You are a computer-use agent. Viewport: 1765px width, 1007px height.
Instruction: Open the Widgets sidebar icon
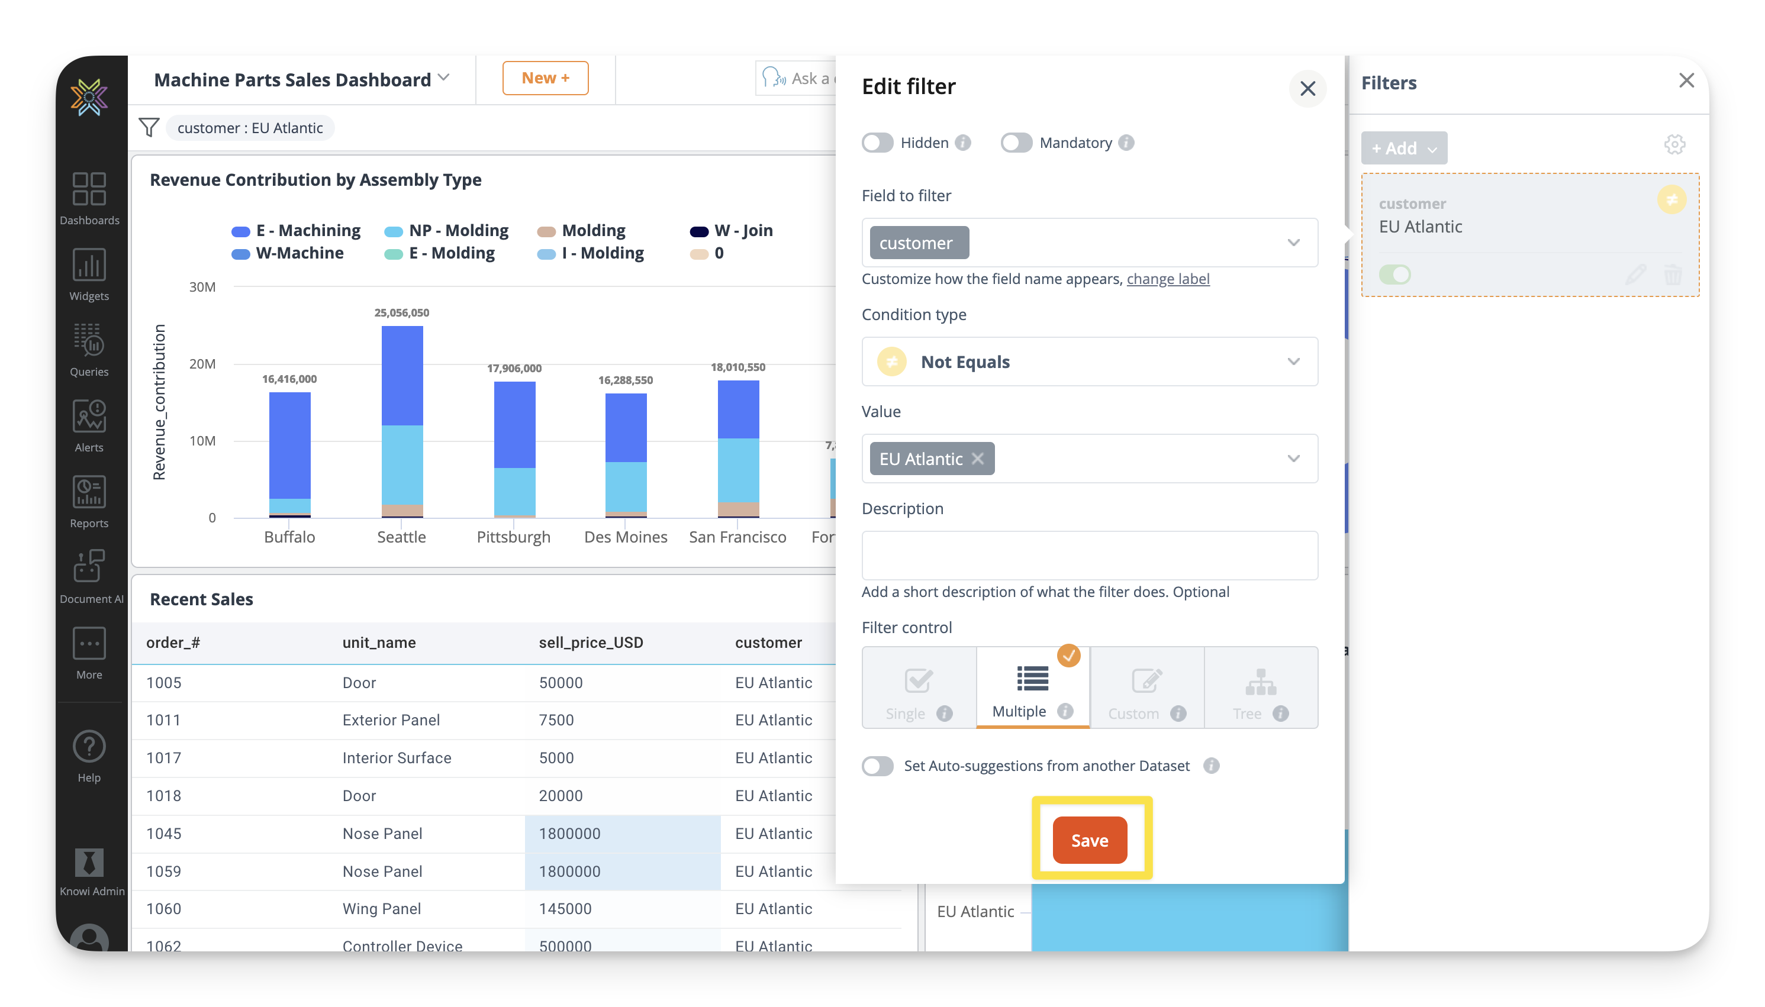pos(89,266)
